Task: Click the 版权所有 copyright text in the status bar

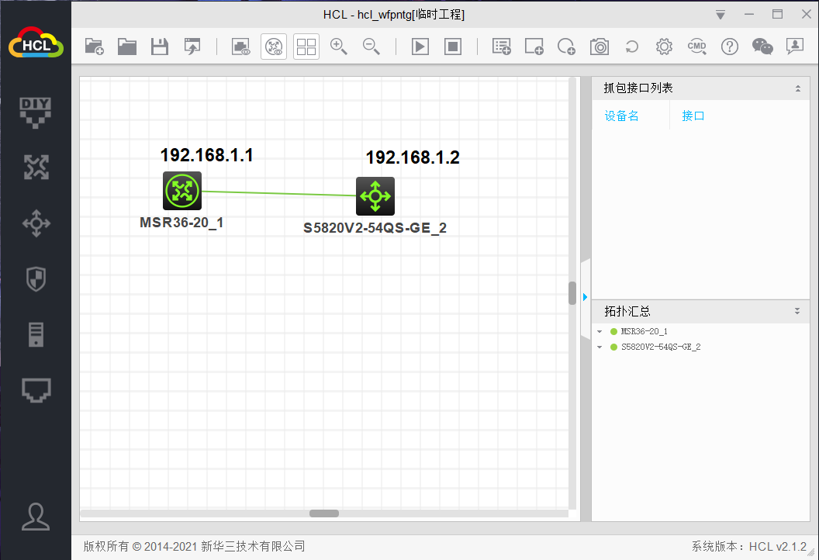Action: [195, 546]
